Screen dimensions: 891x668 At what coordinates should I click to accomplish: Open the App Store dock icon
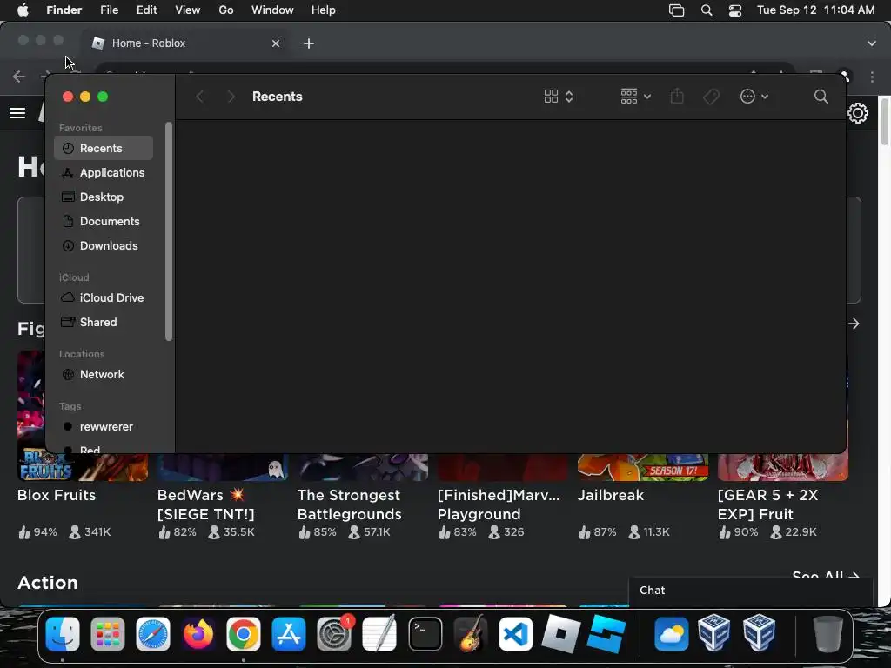coord(289,634)
